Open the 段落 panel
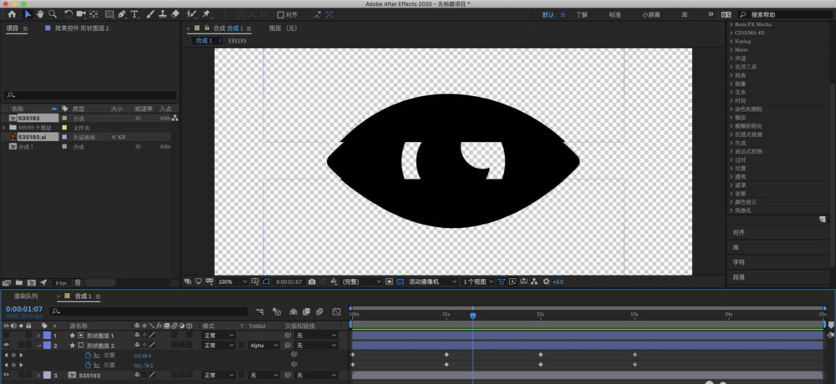 [739, 277]
